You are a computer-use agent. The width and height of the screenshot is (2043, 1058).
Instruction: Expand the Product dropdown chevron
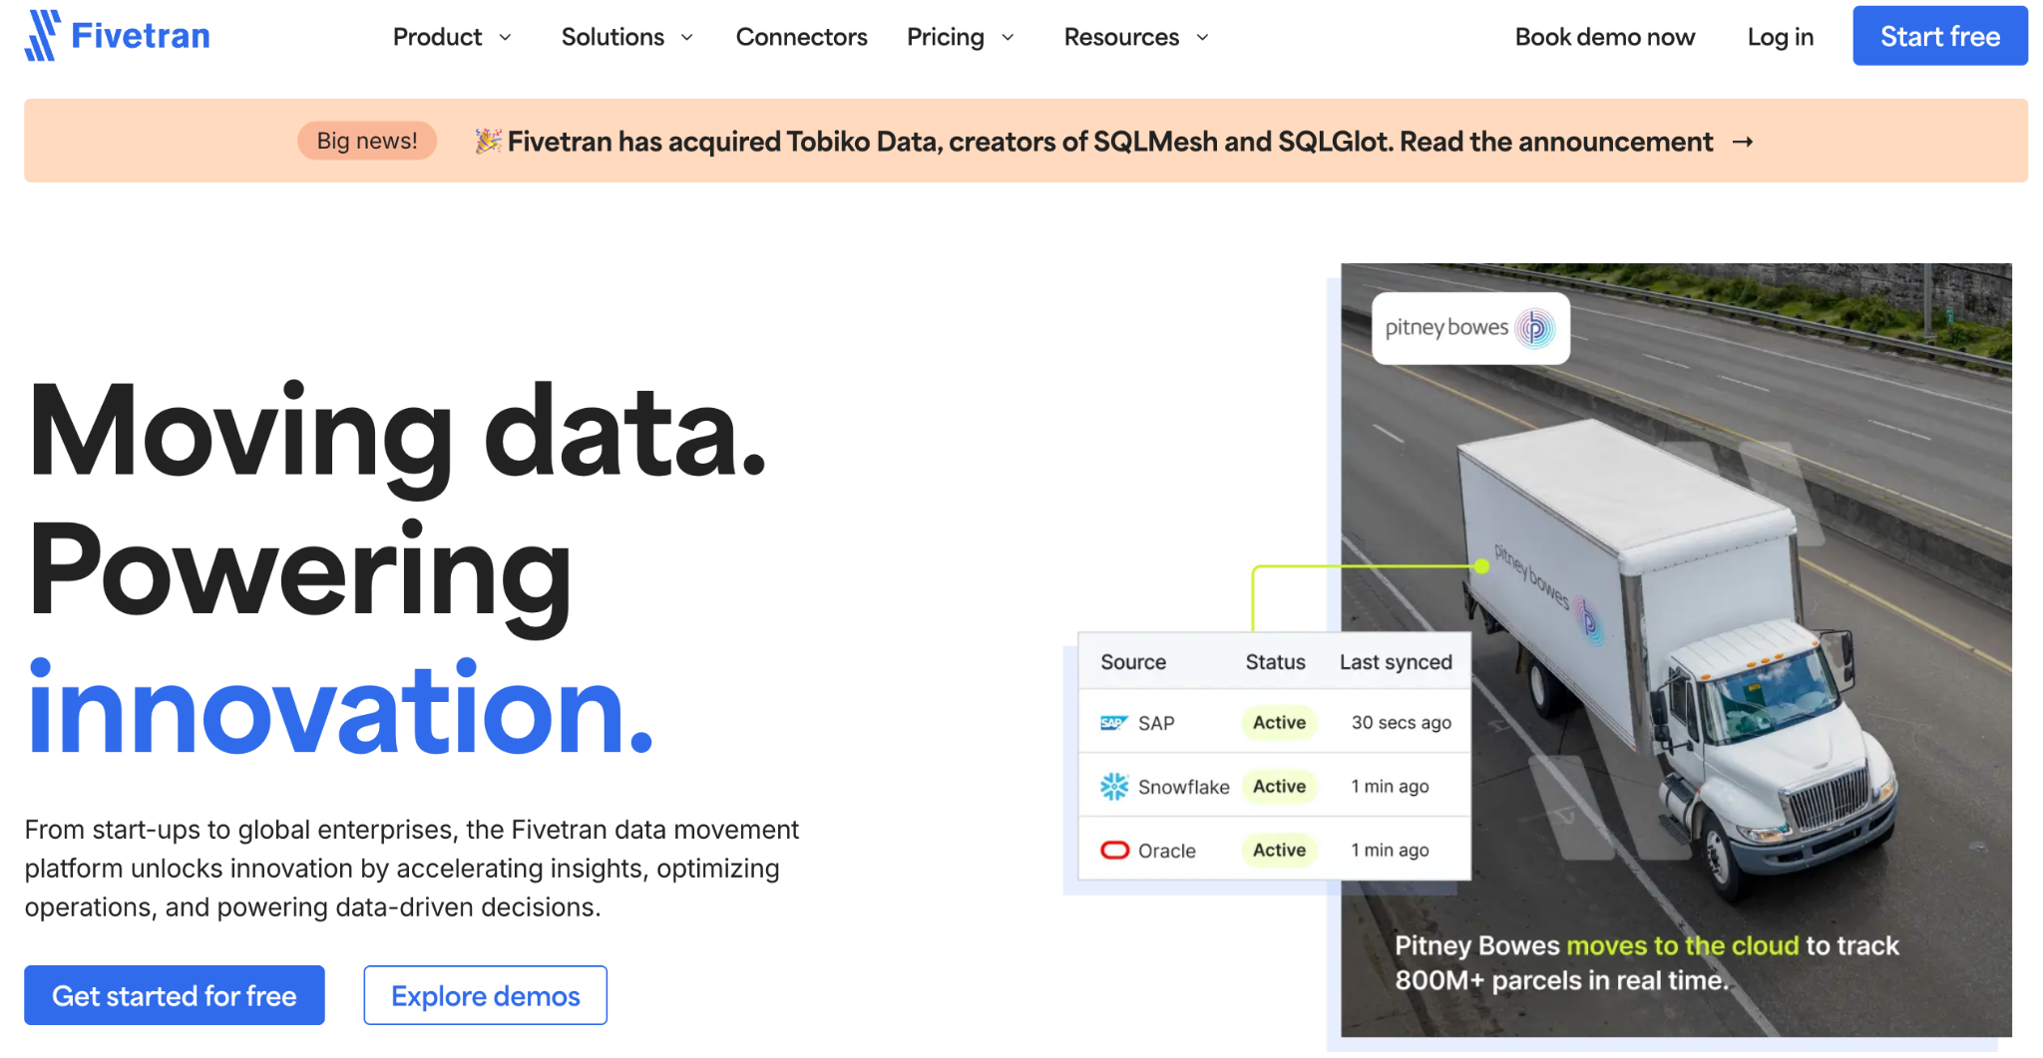[x=506, y=38]
